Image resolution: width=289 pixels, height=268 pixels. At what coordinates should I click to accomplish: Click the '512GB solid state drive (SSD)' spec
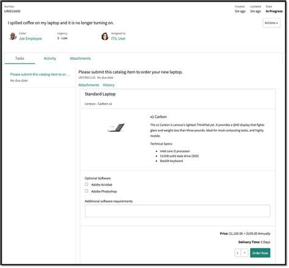click(x=179, y=156)
